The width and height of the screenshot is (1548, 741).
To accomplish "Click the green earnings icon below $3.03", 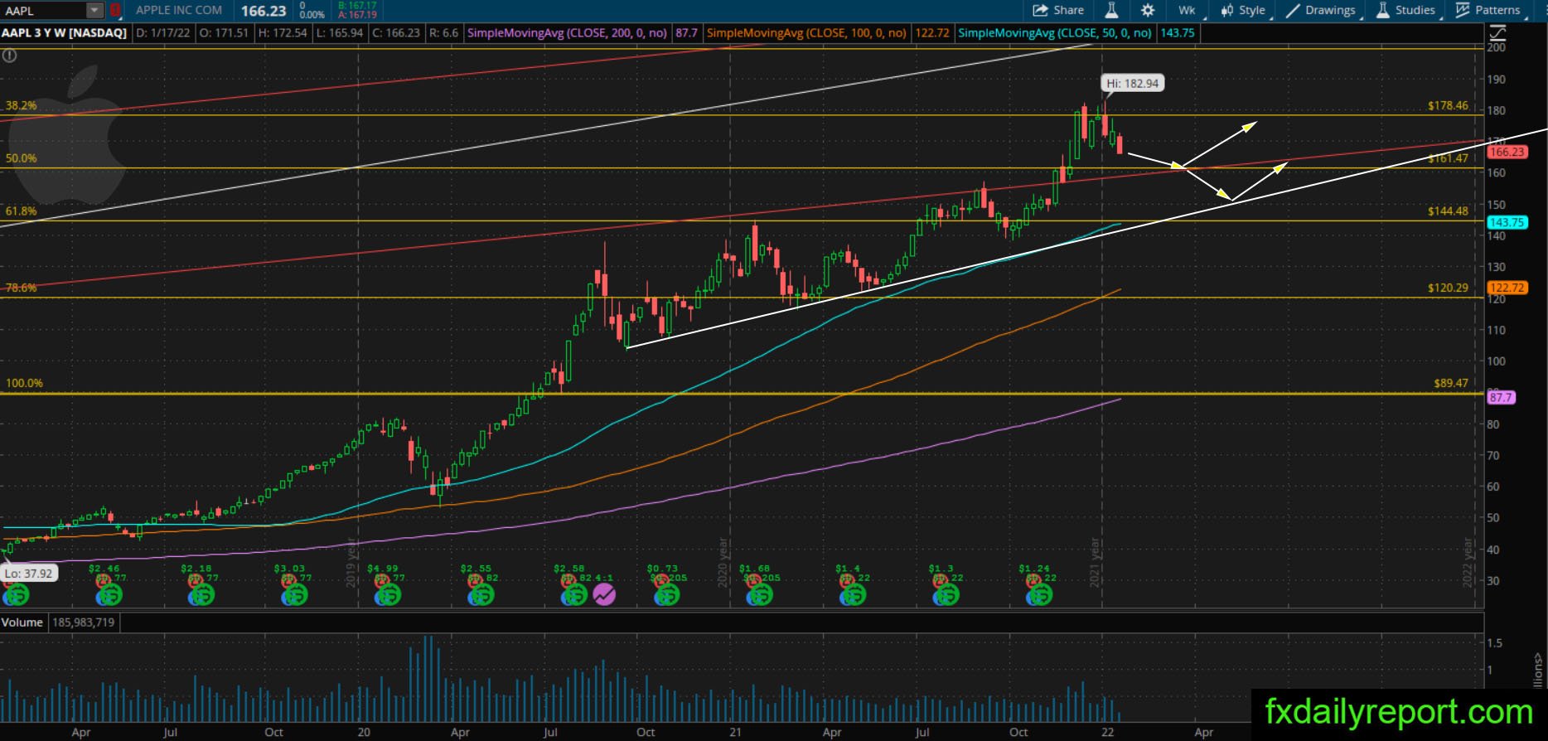I will 296,594.
